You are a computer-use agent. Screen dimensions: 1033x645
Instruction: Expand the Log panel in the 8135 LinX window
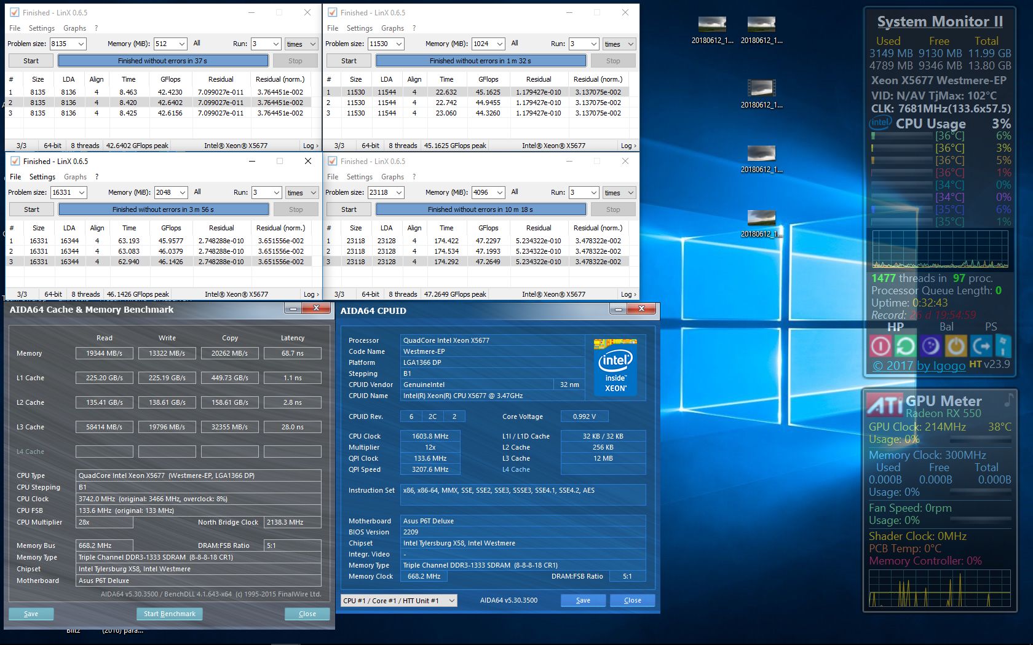click(x=311, y=146)
